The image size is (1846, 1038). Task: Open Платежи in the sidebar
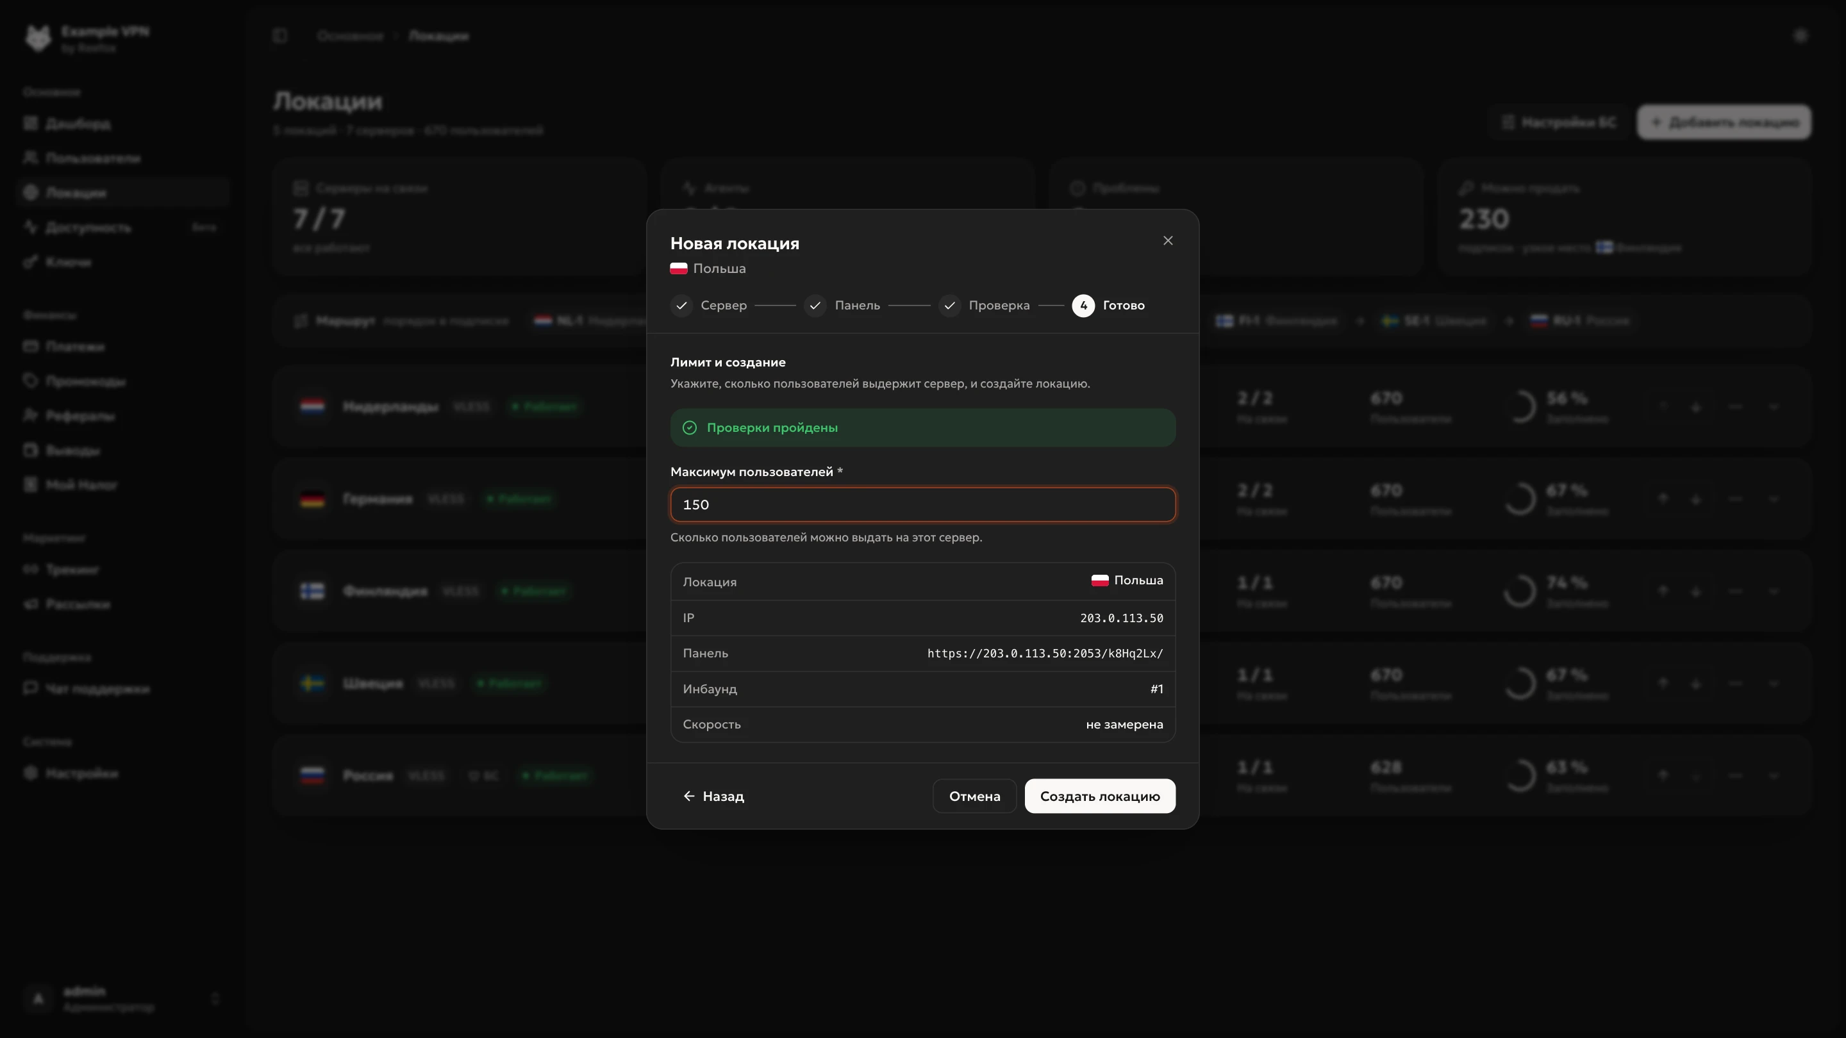pyautogui.click(x=122, y=347)
